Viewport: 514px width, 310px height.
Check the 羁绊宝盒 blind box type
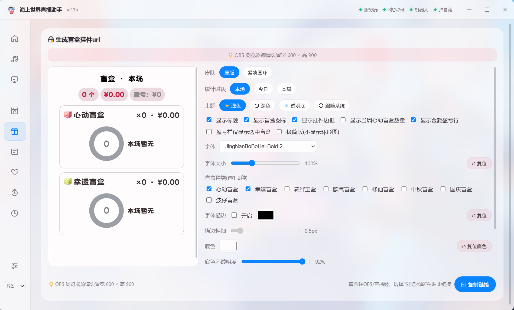pyautogui.click(x=287, y=189)
